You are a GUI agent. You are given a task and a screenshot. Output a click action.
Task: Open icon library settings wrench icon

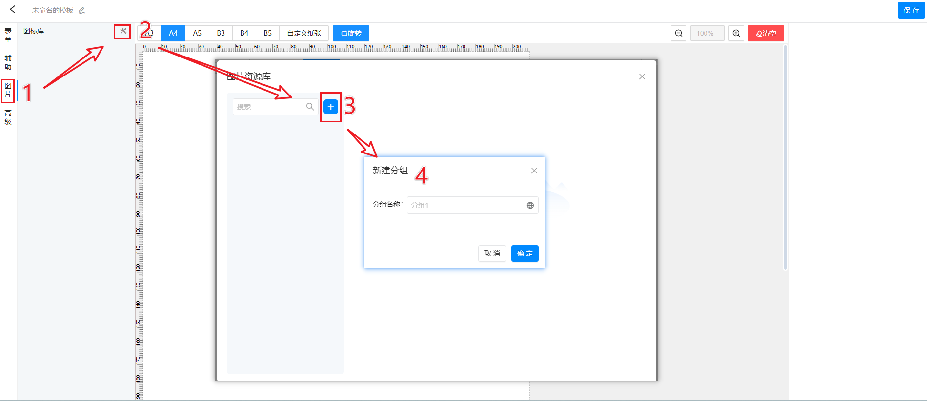[123, 31]
